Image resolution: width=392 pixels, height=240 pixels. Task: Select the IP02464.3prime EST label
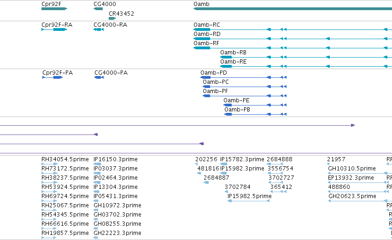[x=116, y=178]
